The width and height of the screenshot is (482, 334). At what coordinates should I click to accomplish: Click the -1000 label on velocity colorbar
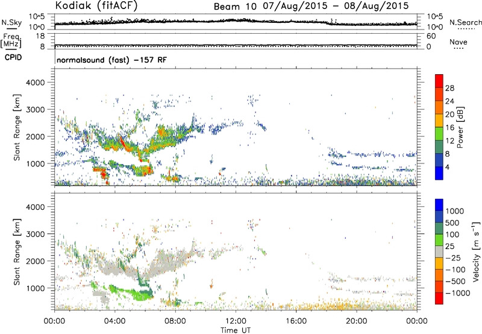coord(457,293)
